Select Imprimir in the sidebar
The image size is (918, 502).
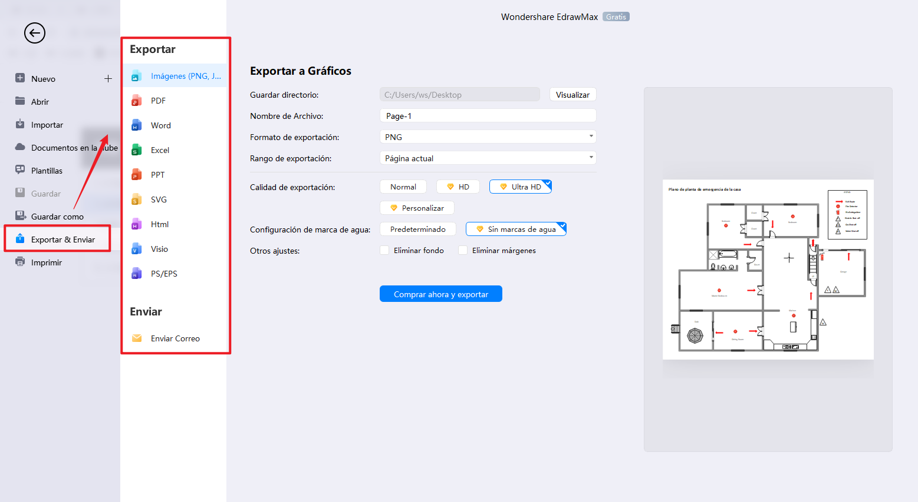pos(46,262)
